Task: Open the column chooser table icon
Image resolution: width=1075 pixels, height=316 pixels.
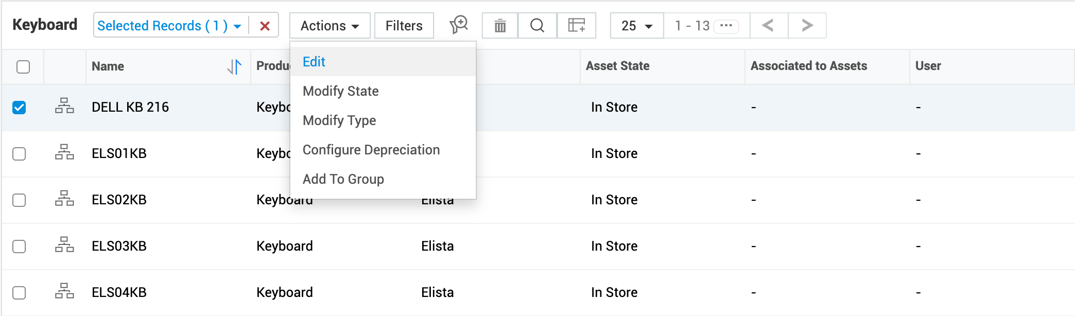Action: [576, 26]
